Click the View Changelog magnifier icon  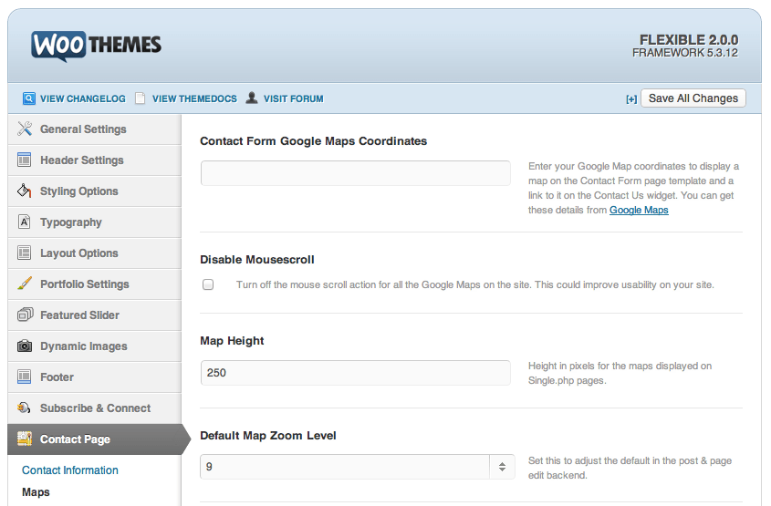coord(29,98)
